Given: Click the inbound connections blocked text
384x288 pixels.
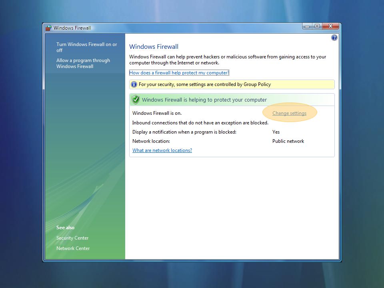Looking at the screenshot, I should pos(200,123).
